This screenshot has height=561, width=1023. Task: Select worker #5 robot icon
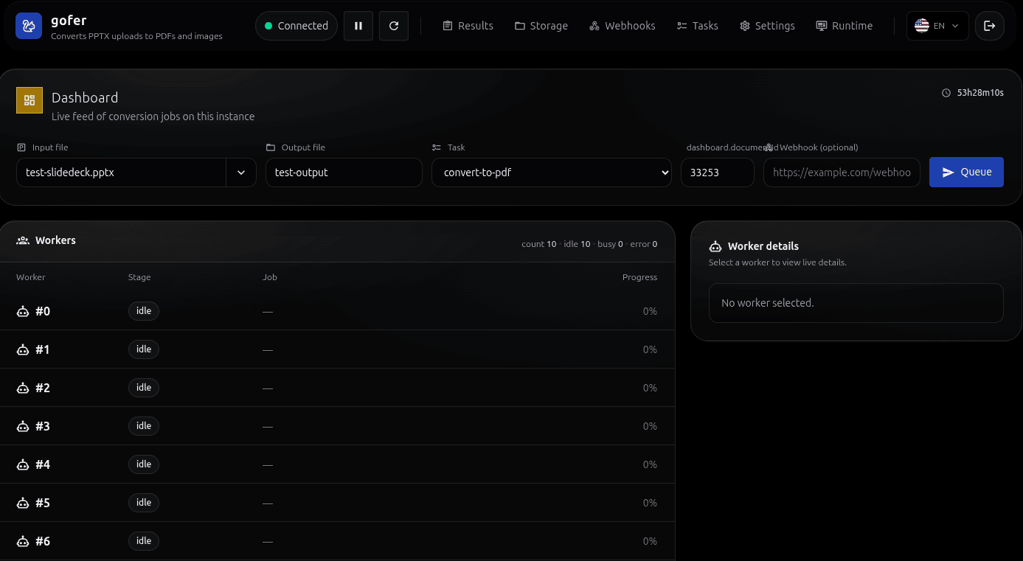(23, 503)
